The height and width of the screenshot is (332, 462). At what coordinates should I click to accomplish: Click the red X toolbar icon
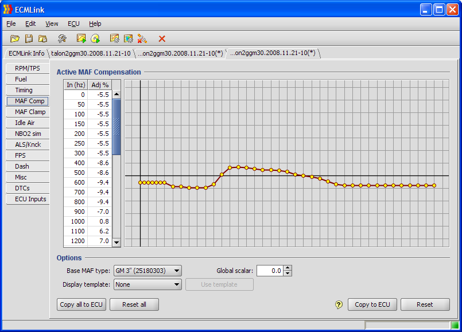point(162,38)
